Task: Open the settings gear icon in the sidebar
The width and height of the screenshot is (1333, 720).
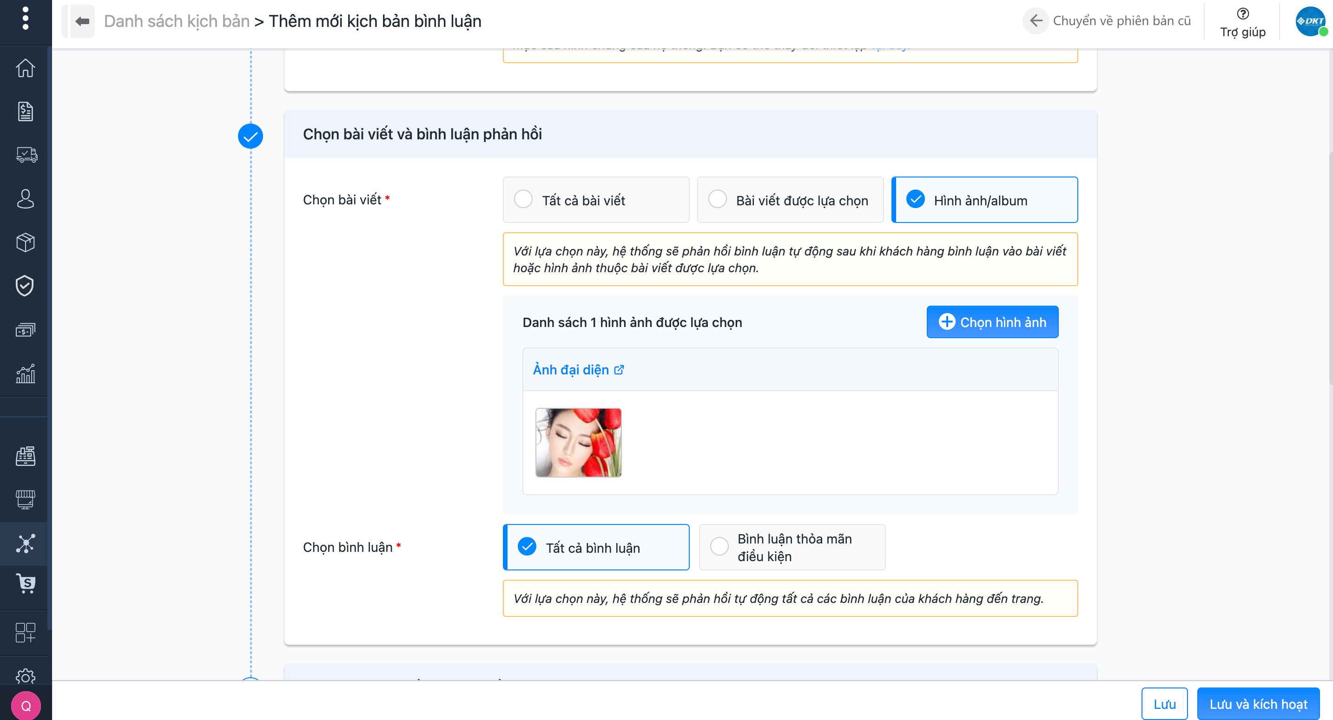Action: [x=25, y=676]
